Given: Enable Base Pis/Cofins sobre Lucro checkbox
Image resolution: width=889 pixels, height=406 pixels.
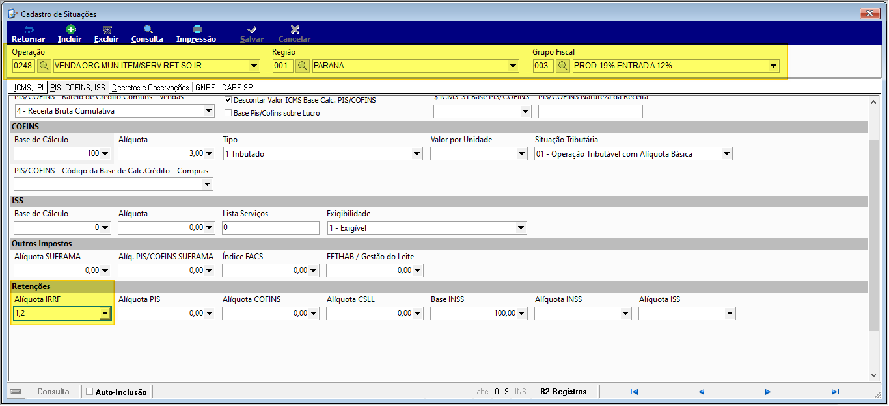Looking at the screenshot, I should click(x=228, y=113).
